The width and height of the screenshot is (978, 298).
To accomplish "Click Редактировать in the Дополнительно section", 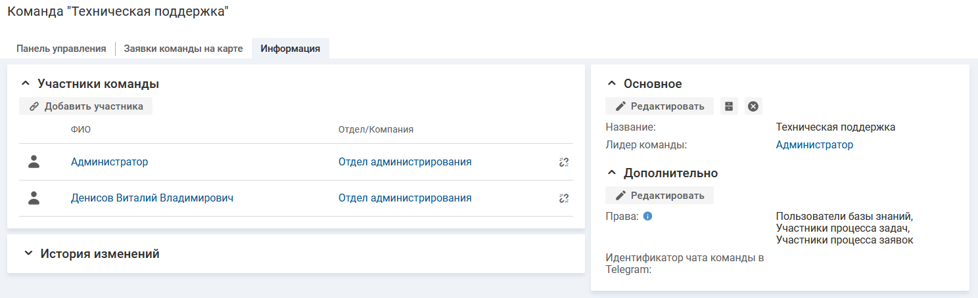I will [x=660, y=196].
